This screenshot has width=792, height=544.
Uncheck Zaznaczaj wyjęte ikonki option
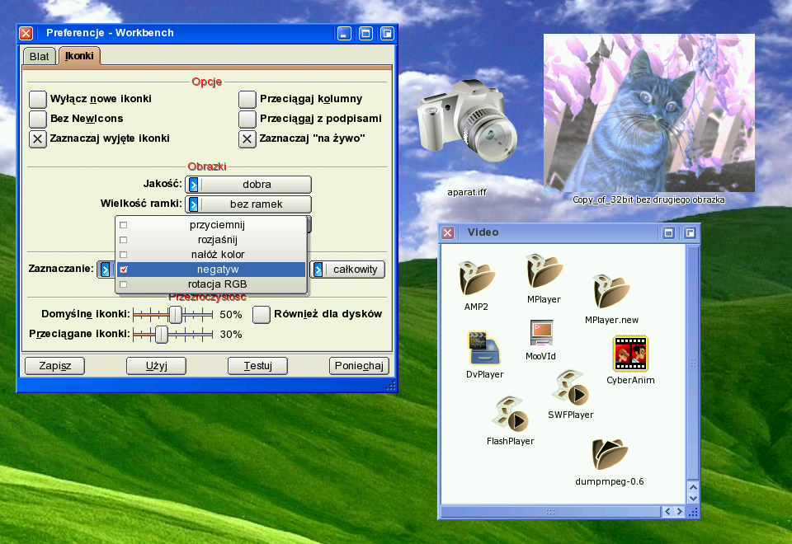[x=38, y=138]
